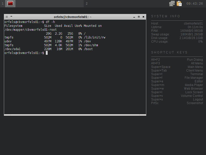Click the bottom resize handle of the terminal

(75, 115)
